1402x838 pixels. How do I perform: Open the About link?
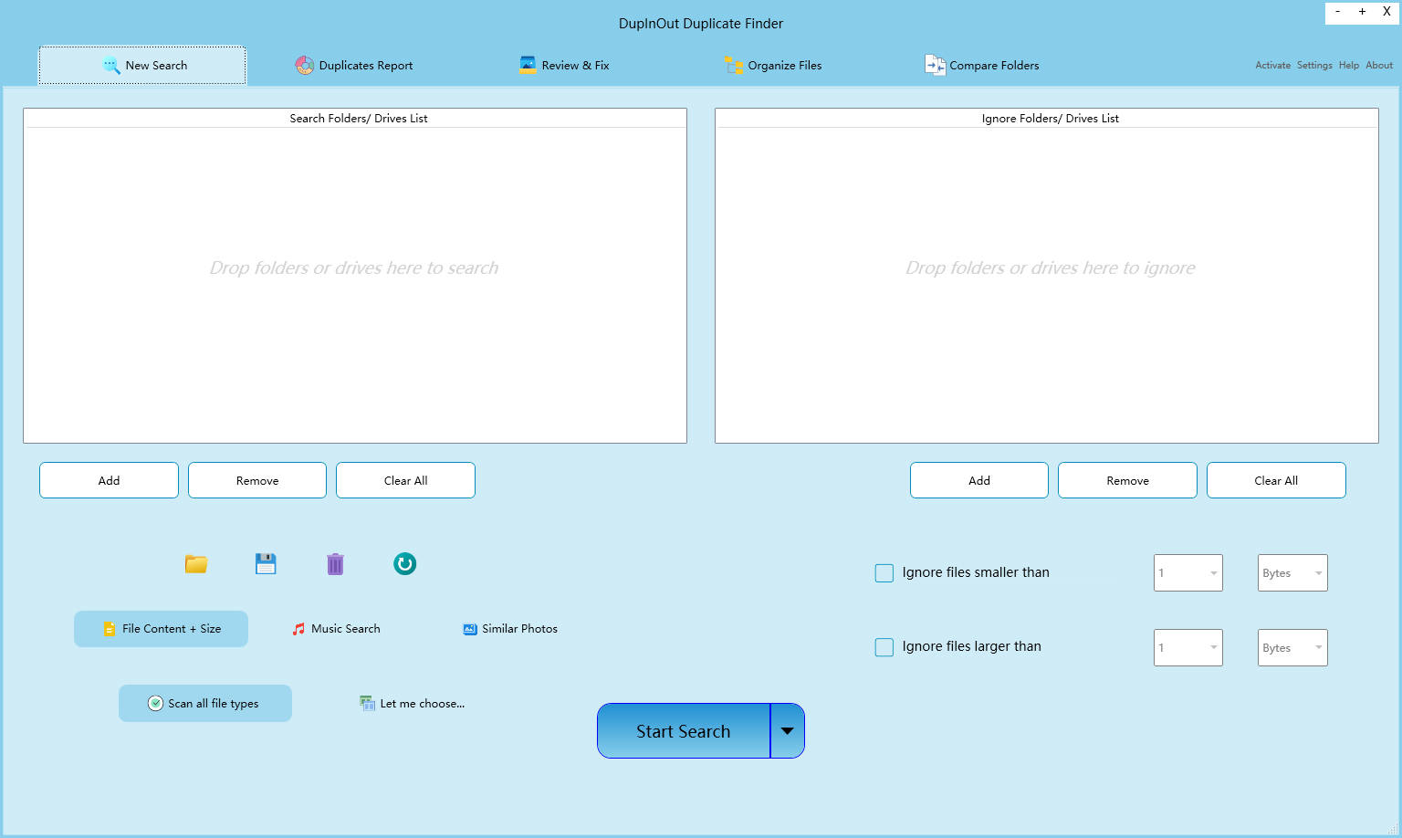tap(1379, 66)
